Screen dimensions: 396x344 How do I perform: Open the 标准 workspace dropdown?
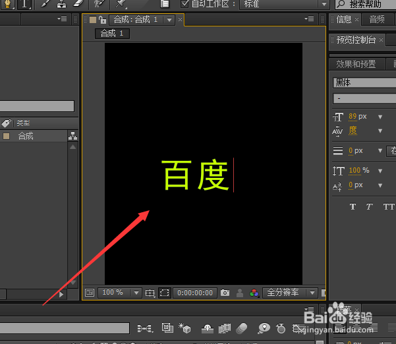283,4
